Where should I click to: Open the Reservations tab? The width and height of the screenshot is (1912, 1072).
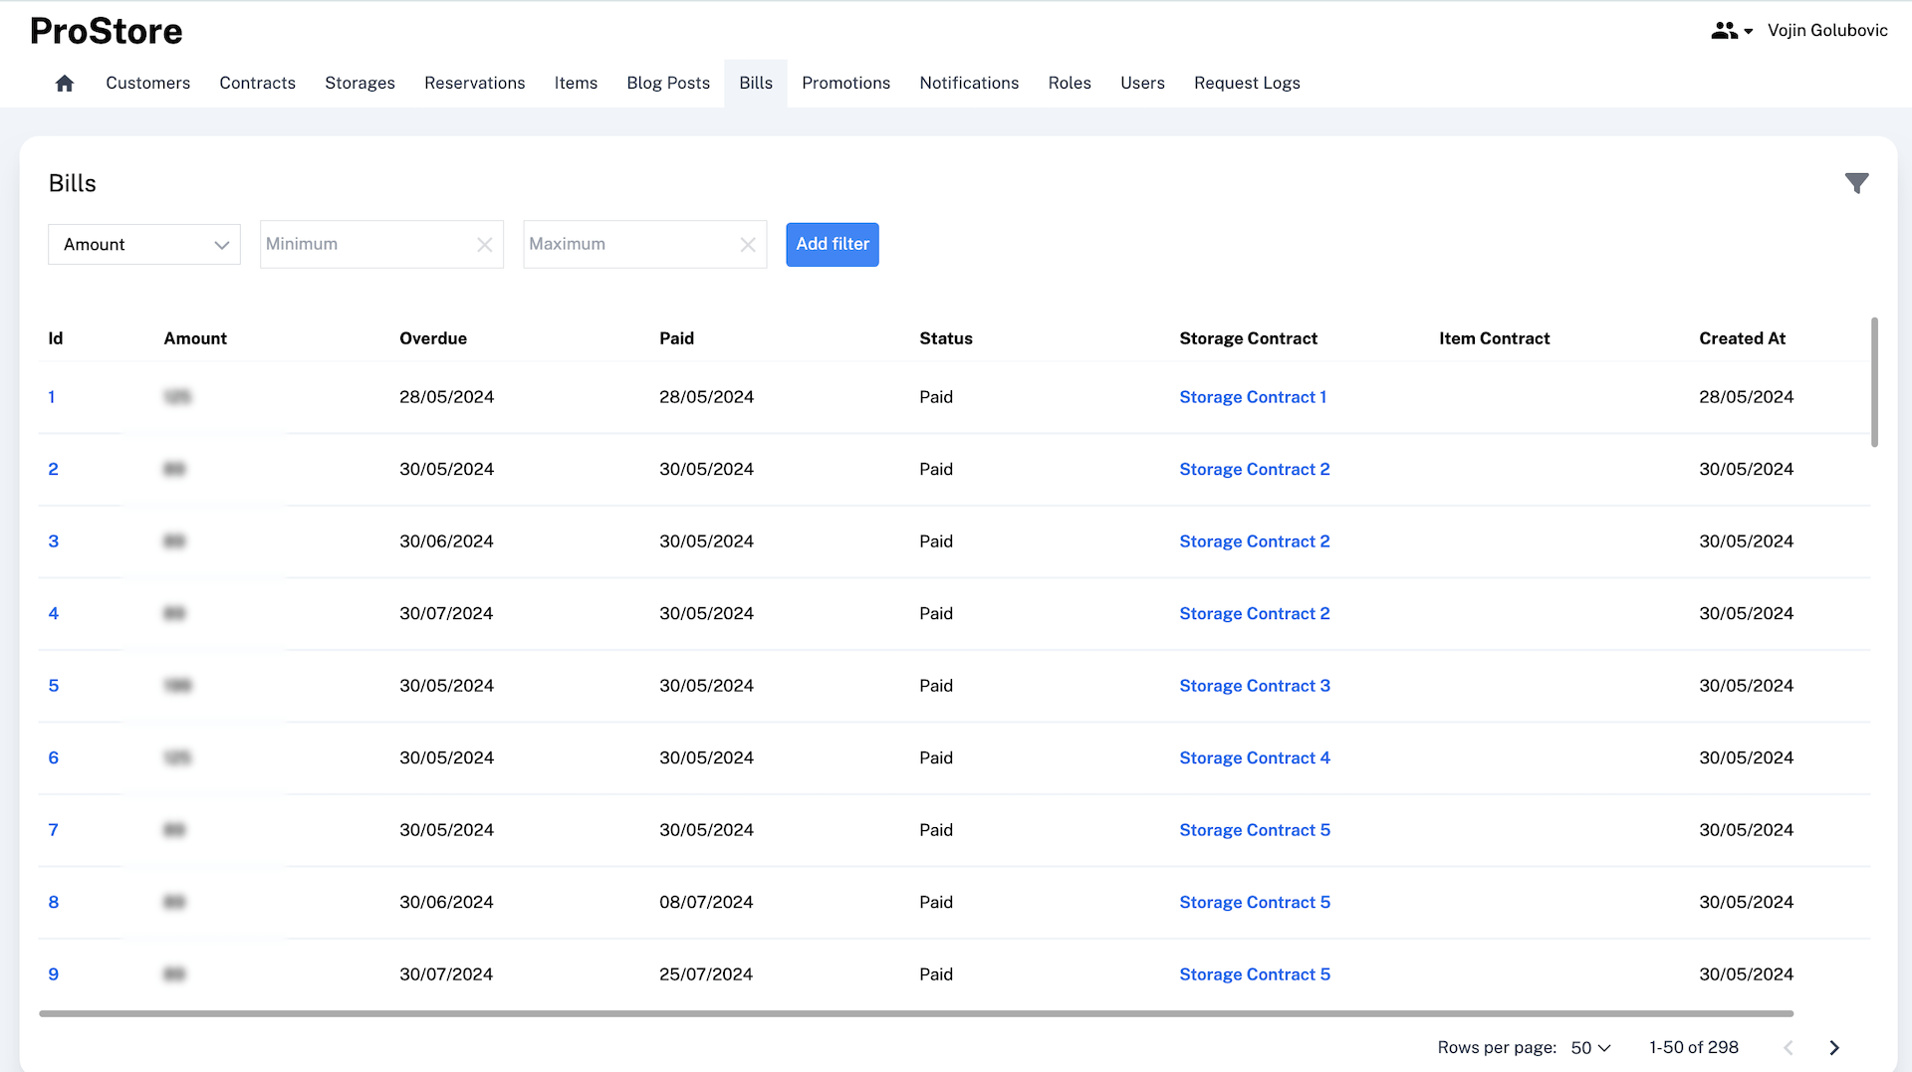(474, 84)
